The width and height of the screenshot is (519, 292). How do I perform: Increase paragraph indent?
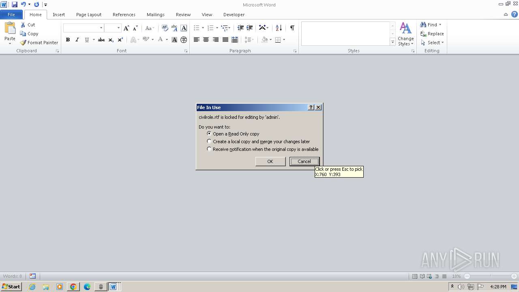(250, 28)
